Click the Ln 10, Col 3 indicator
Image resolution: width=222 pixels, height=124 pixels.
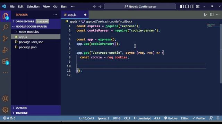click(x=86, y=118)
